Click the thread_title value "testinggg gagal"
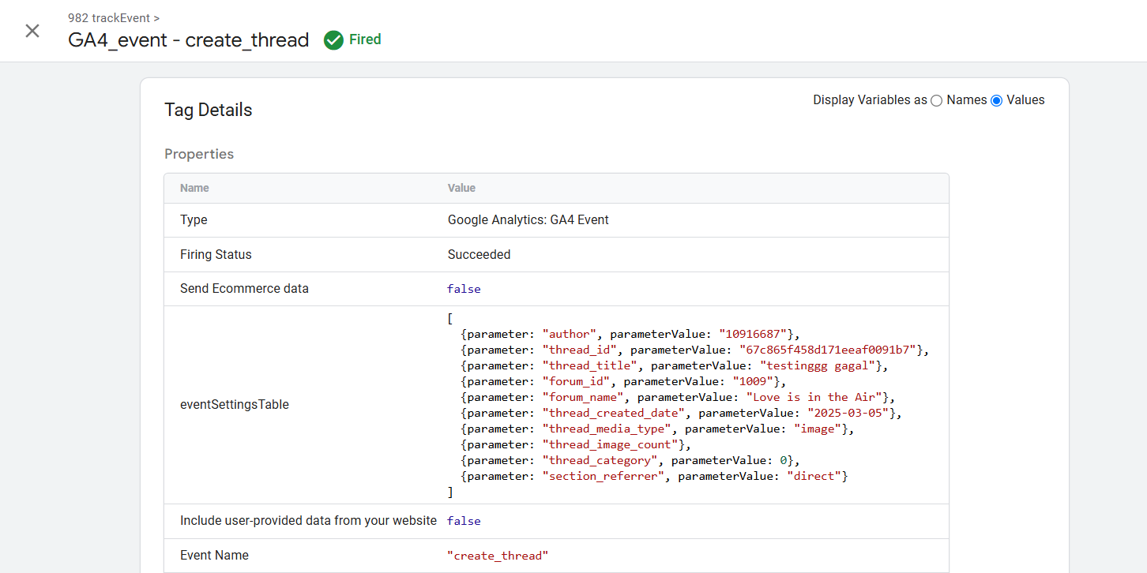 pyautogui.click(x=818, y=365)
